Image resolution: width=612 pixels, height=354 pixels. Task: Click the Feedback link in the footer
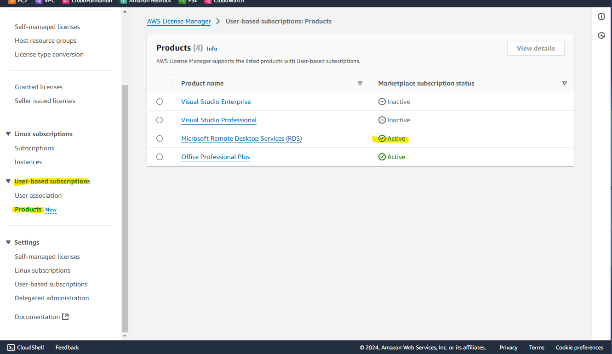click(x=67, y=348)
